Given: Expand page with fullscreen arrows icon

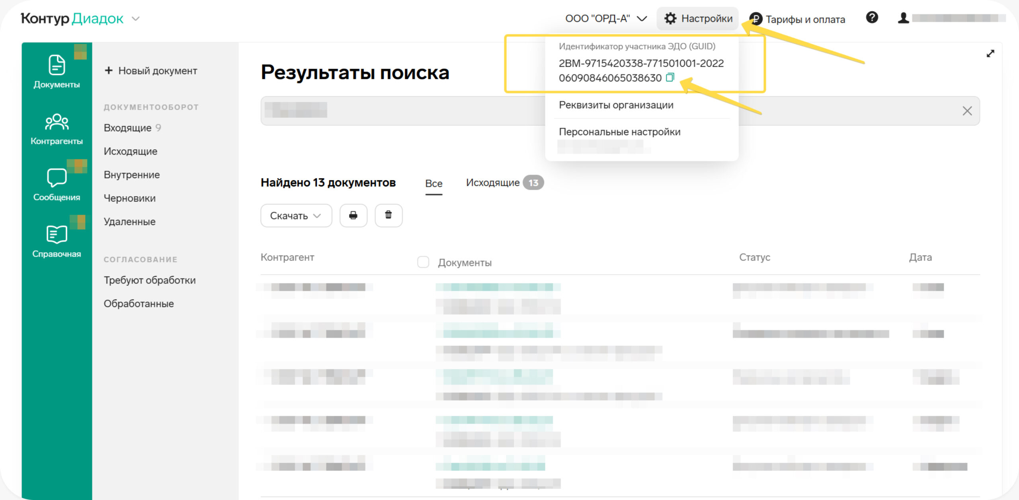Looking at the screenshot, I should tap(990, 54).
